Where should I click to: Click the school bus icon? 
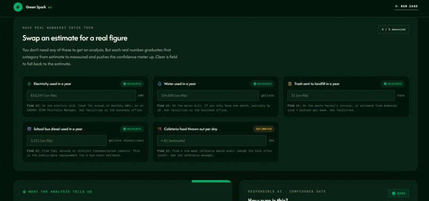point(29,129)
